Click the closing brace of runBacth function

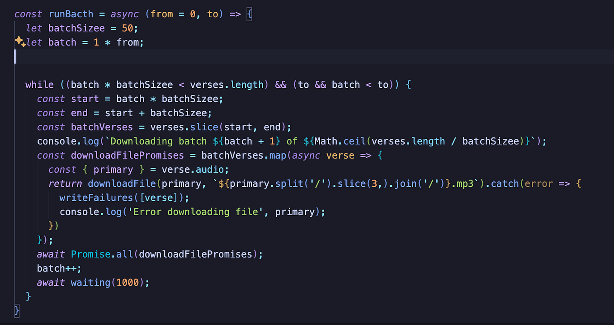coord(17,311)
